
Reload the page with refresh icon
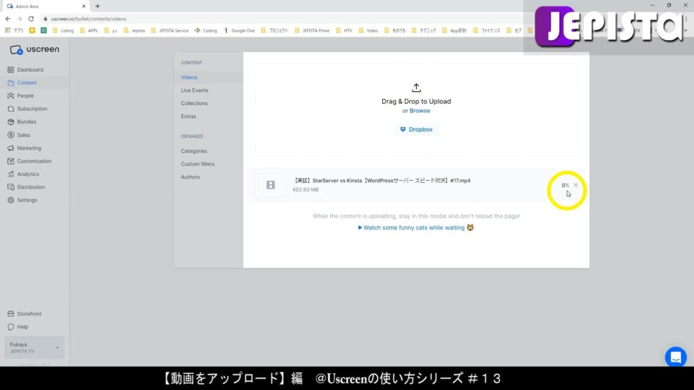tap(31, 19)
